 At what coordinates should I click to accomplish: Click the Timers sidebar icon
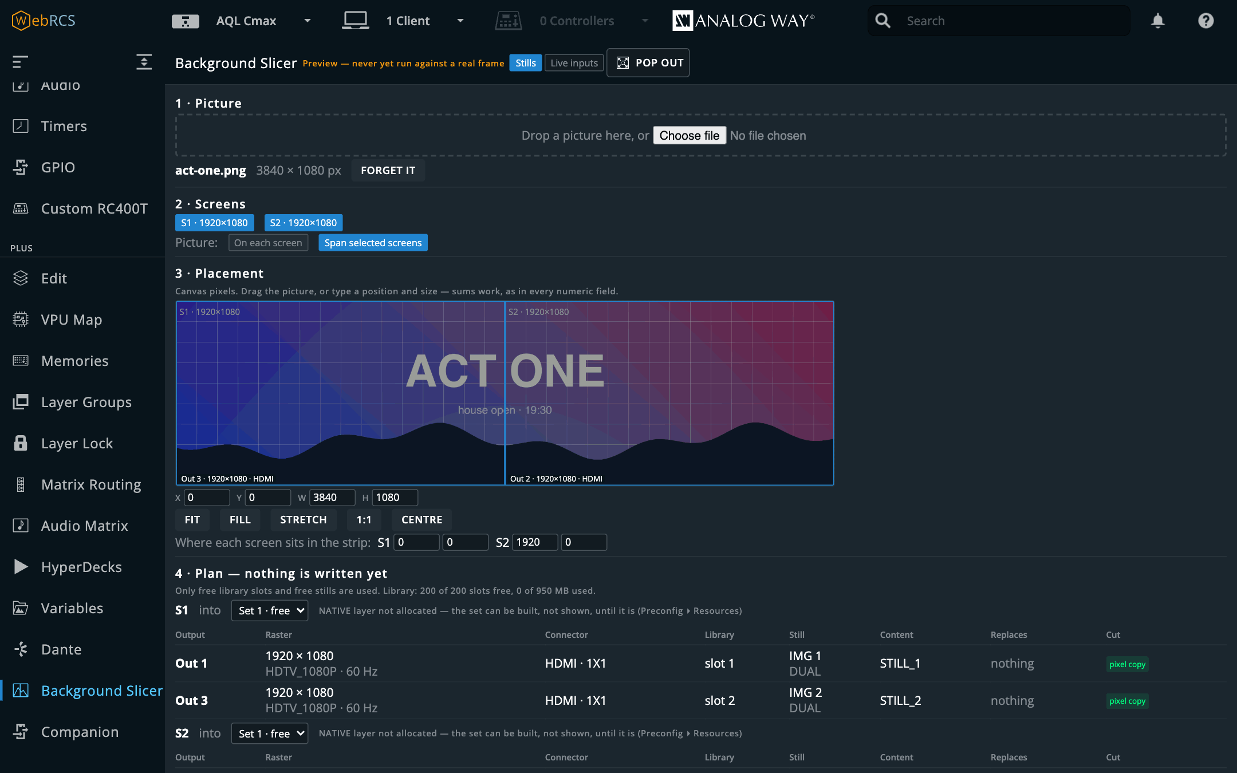click(x=21, y=126)
